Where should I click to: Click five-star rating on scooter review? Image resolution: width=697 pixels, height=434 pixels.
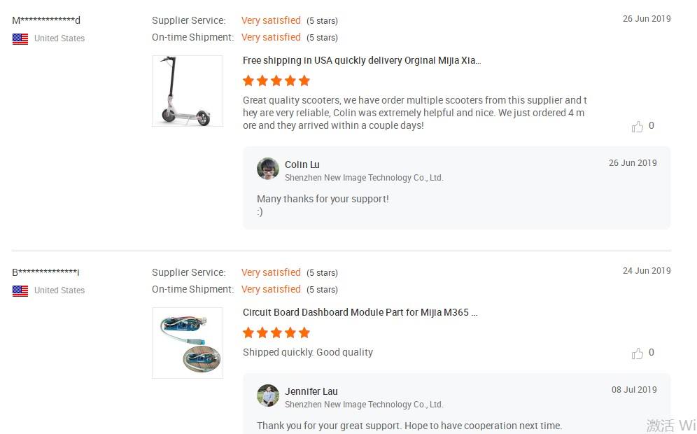click(x=276, y=80)
